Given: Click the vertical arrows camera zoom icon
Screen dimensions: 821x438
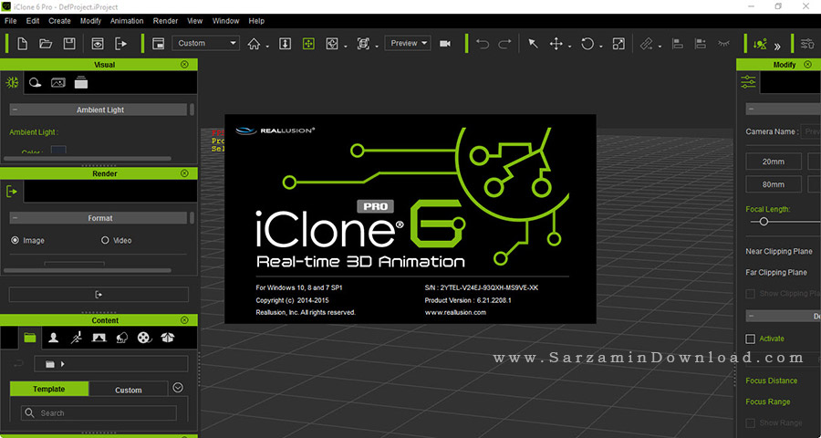Looking at the screenshot, I should [285, 44].
